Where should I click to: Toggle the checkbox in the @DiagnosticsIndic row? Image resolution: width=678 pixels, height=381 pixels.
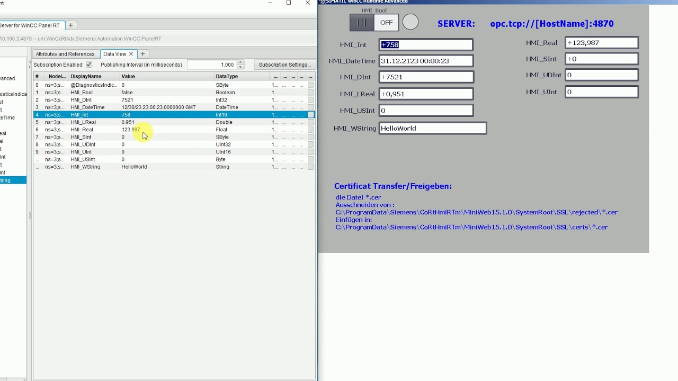pyautogui.click(x=311, y=85)
